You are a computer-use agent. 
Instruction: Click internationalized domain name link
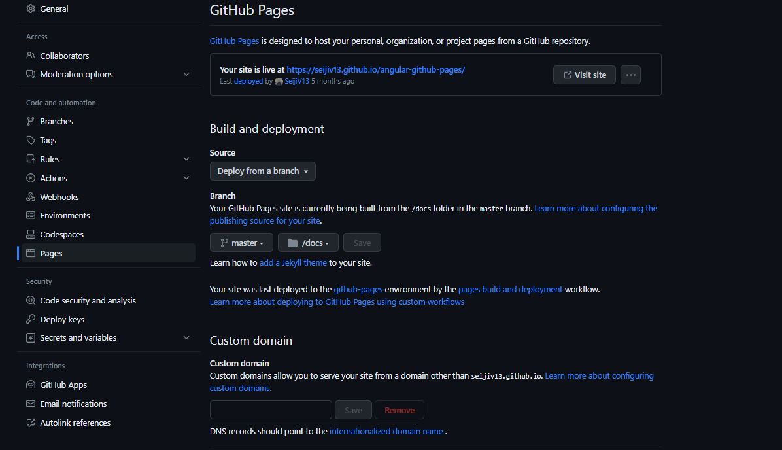click(x=386, y=431)
